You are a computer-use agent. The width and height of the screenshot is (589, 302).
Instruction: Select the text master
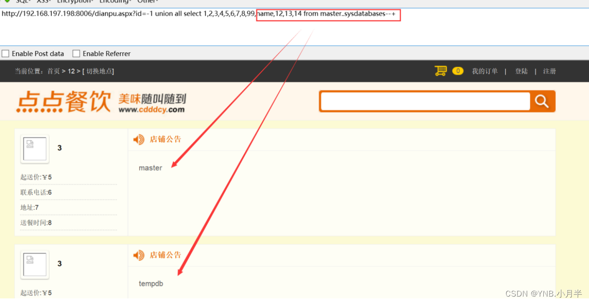click(150, 168)
